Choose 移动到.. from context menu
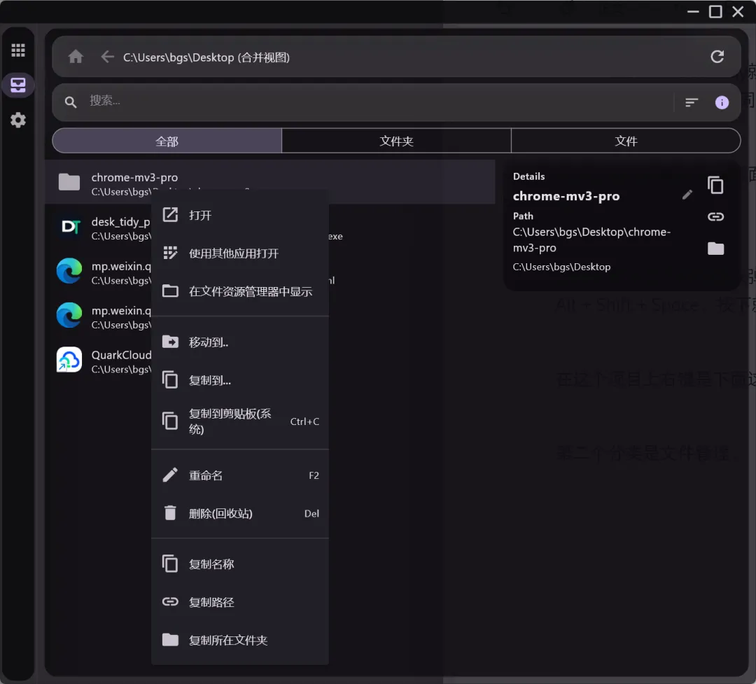 pos(240,342)
